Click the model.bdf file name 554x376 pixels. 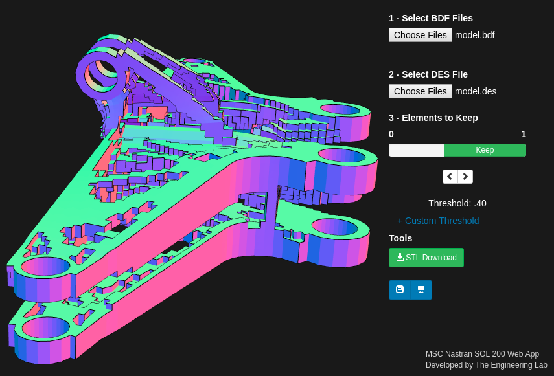tap(474, 35)
